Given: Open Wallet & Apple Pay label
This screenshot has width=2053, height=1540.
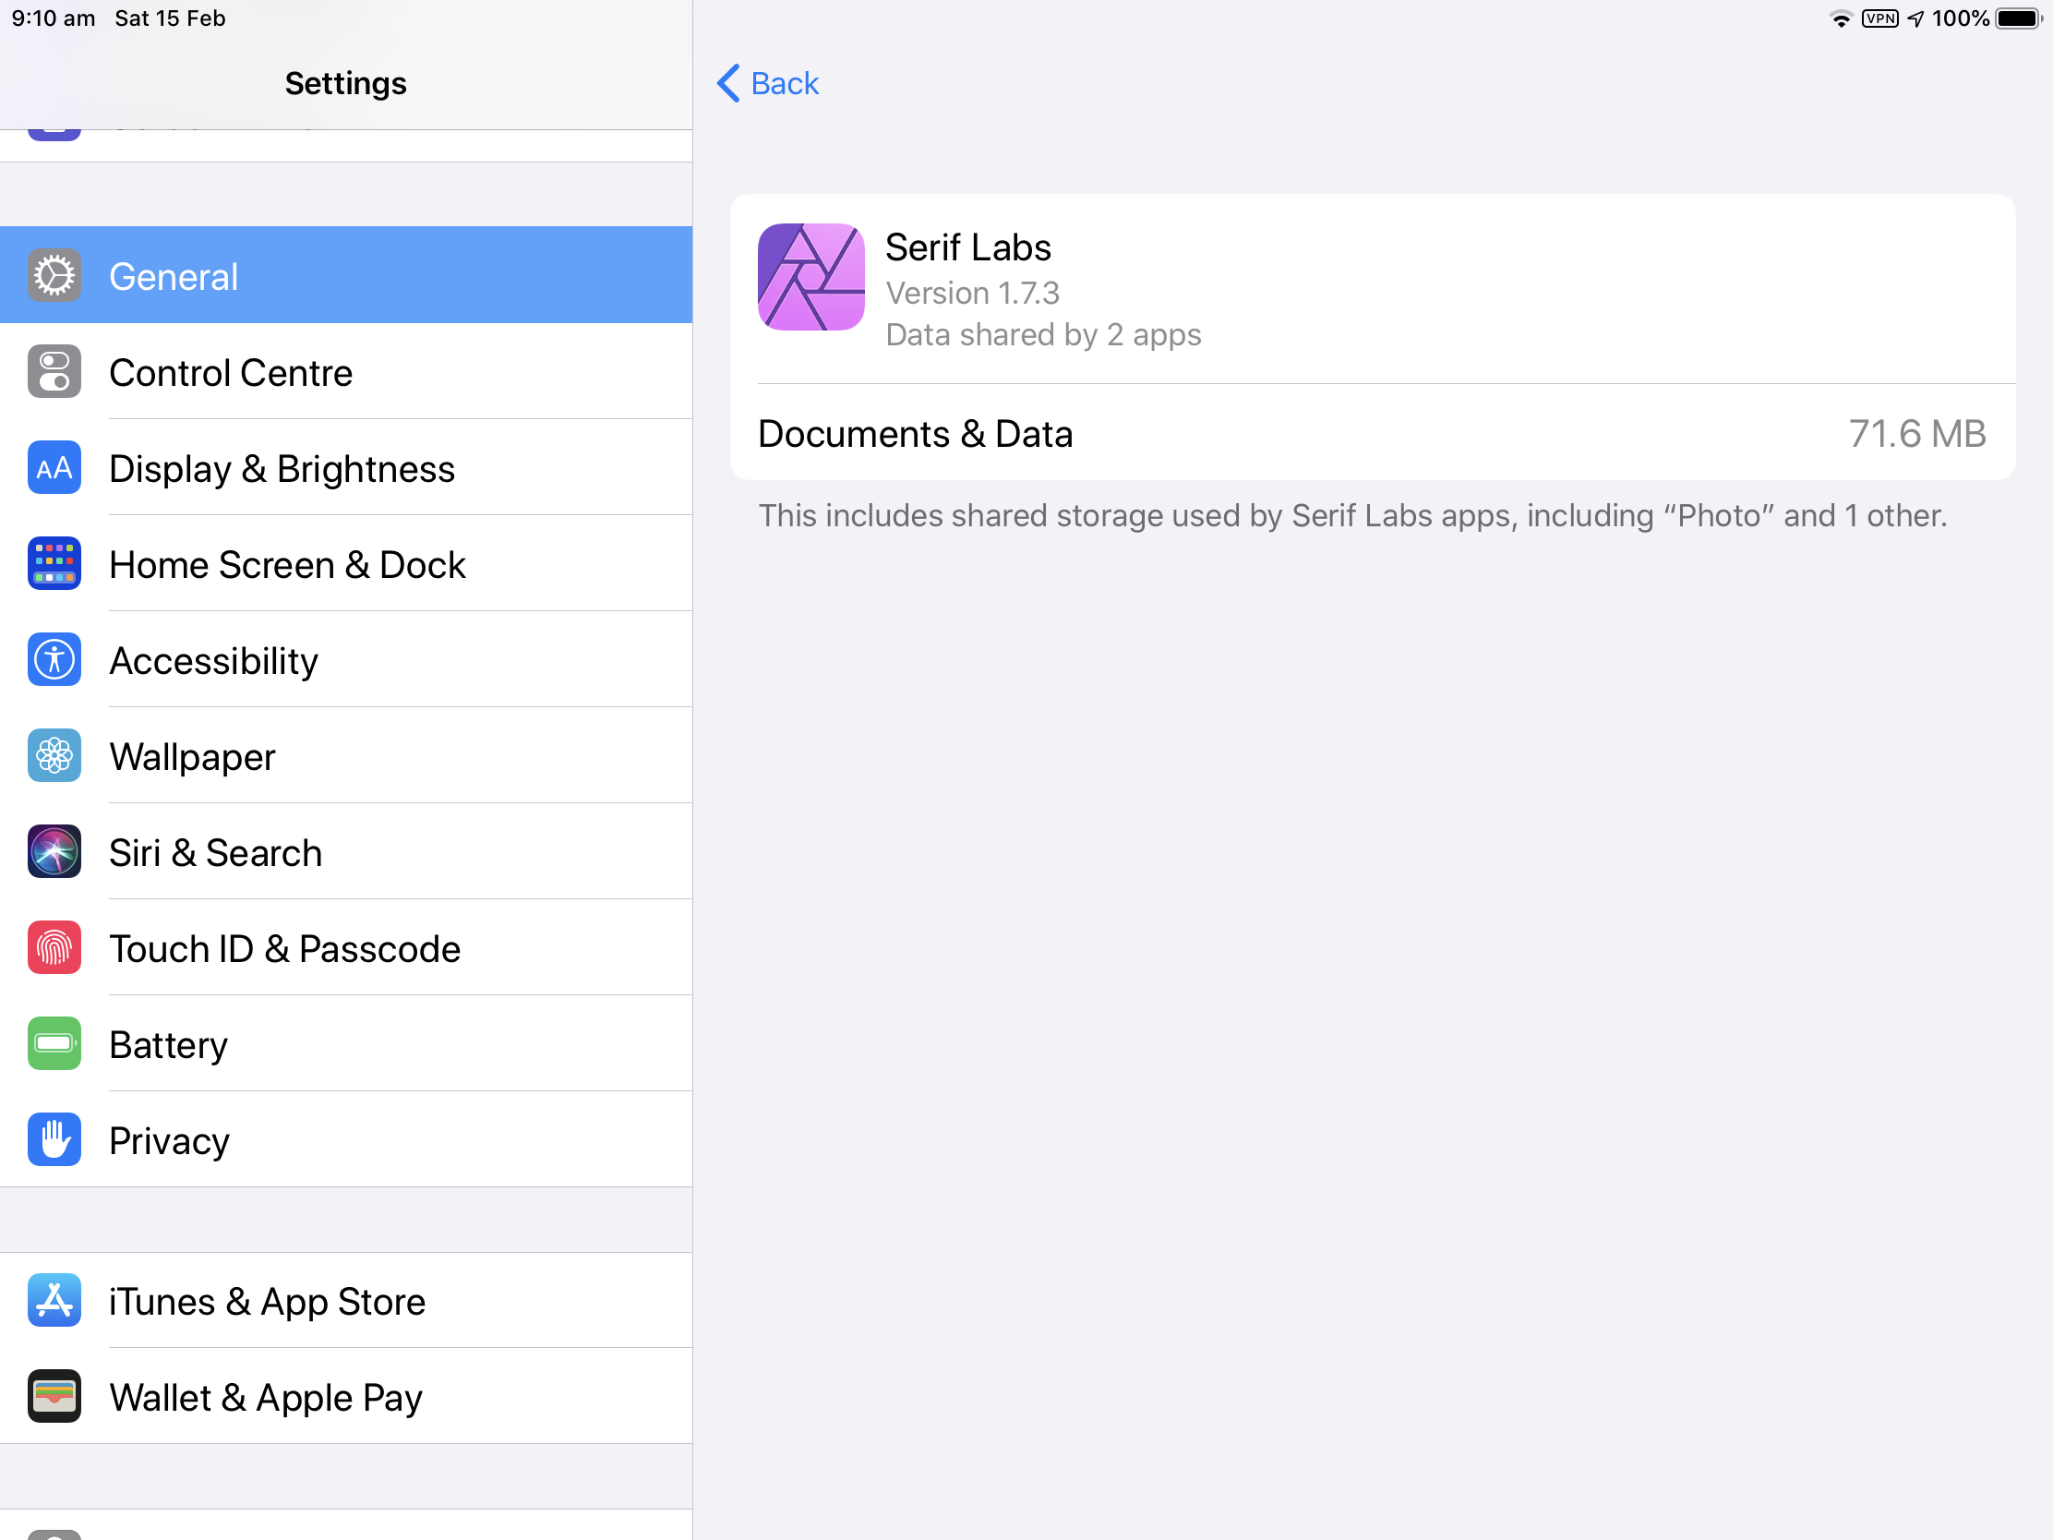Looking at the screenshot, I should click(x=266, y=1398).
